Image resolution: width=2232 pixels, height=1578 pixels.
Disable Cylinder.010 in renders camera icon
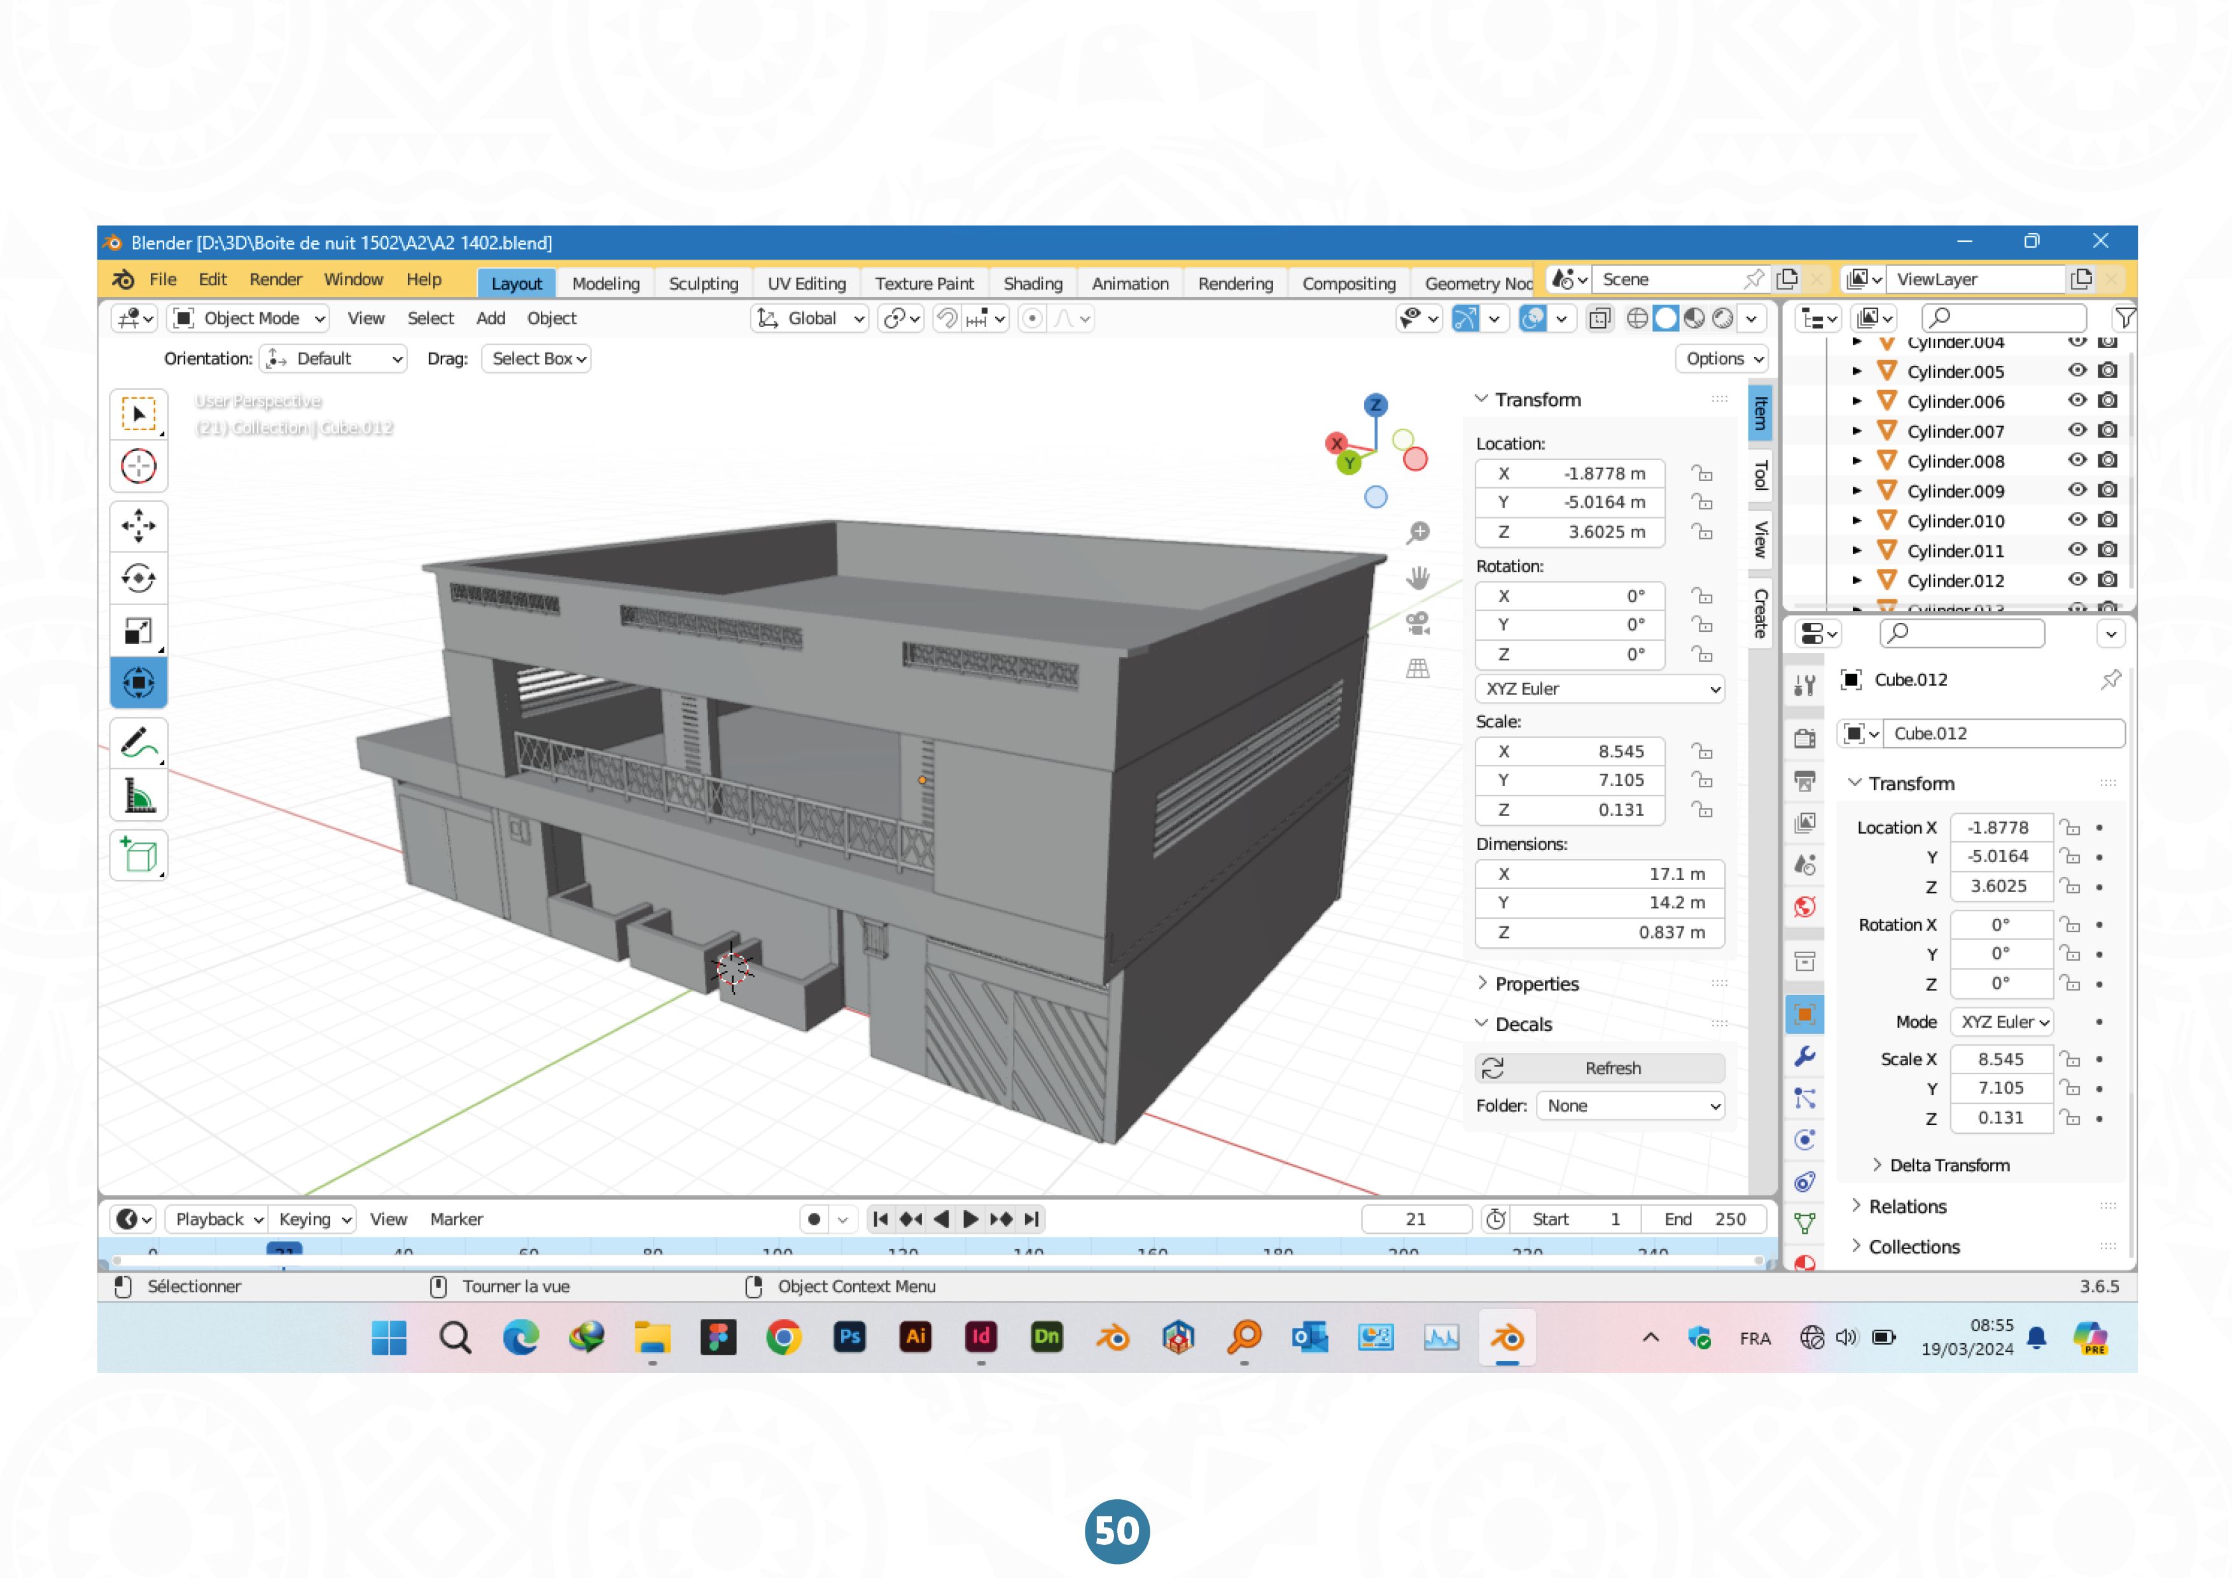click(2107, 520)
